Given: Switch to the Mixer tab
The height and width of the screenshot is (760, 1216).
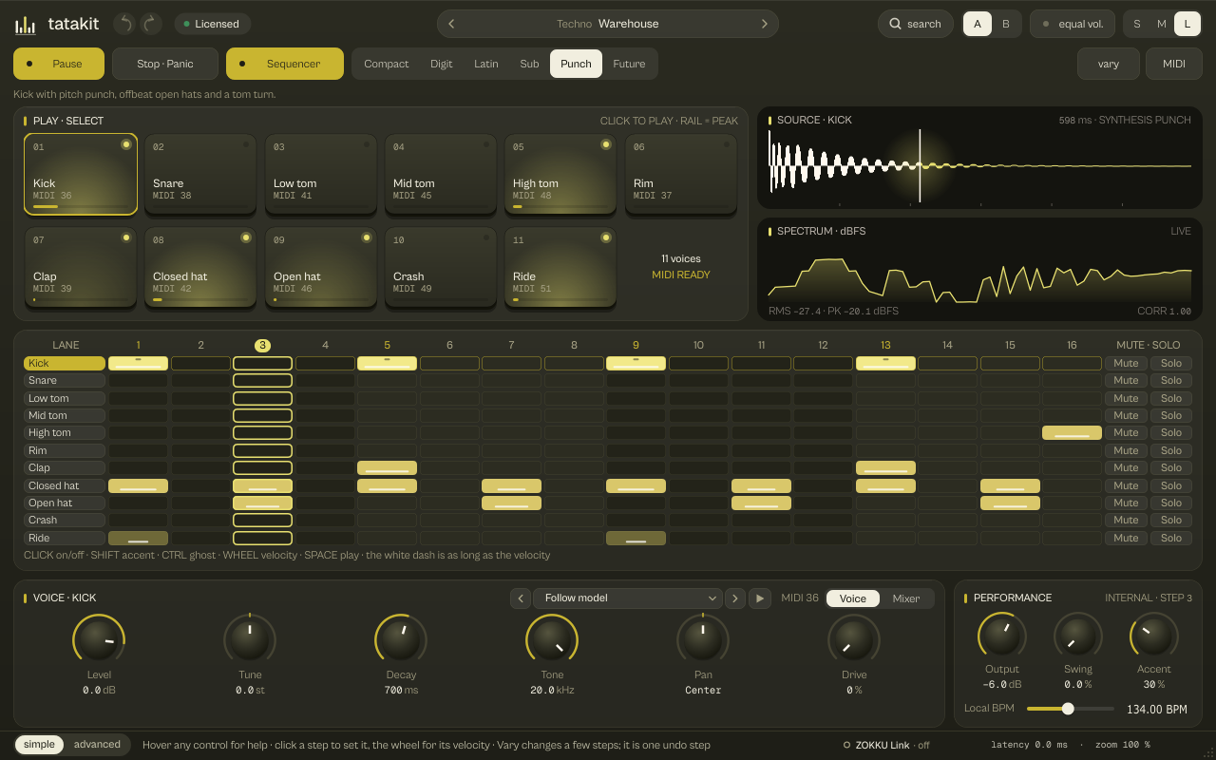Looking at the screenshot, I should [x=906, y=598].
